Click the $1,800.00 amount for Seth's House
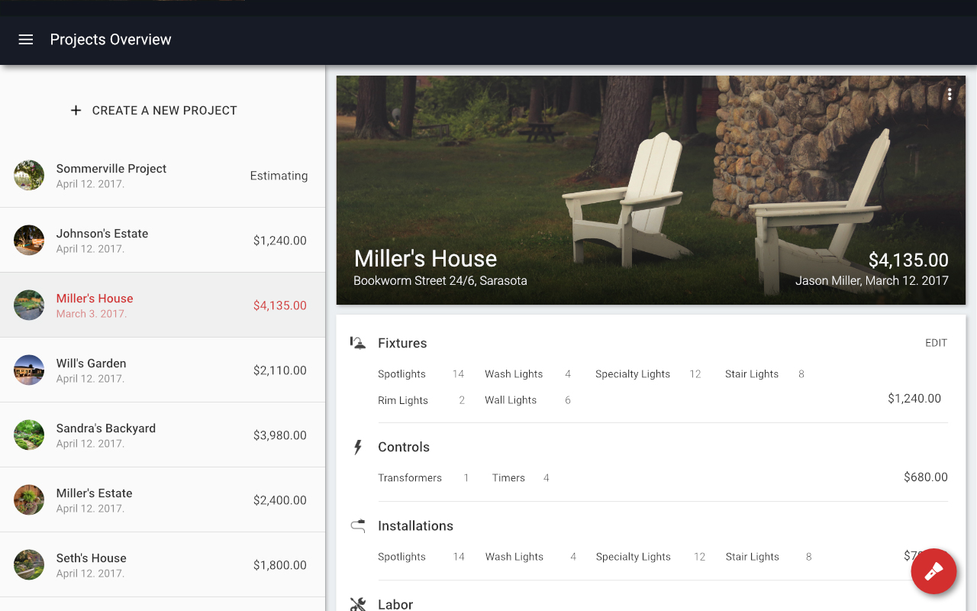 click(x=280, y=565)
